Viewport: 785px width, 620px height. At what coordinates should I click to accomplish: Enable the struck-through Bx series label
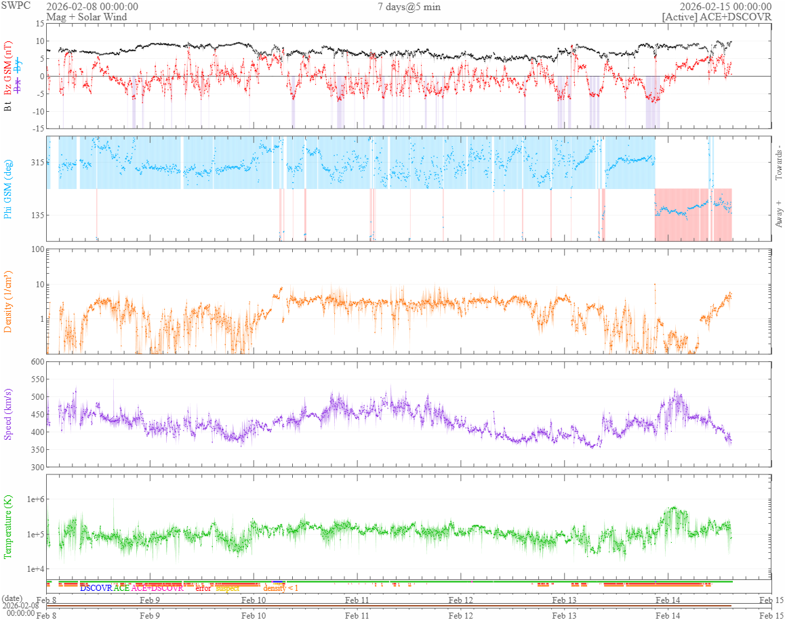(x=18, y=85)
